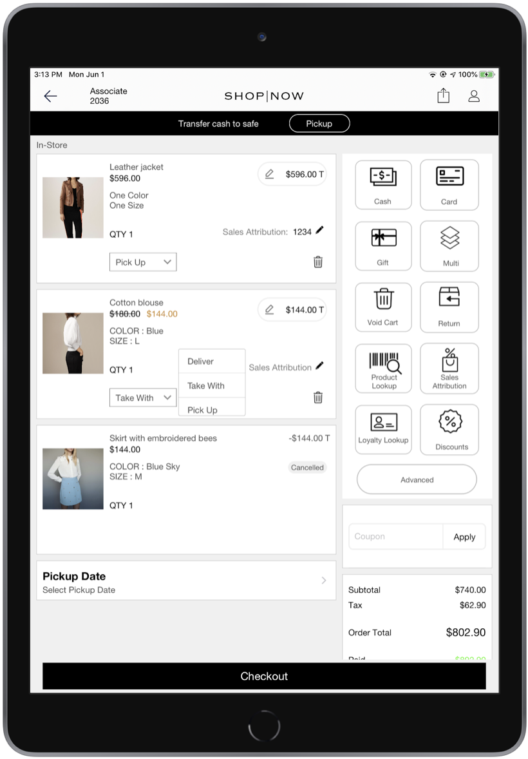Tap Void Cart button
This screenshot has width=528, height=759.
click(383, 307)
